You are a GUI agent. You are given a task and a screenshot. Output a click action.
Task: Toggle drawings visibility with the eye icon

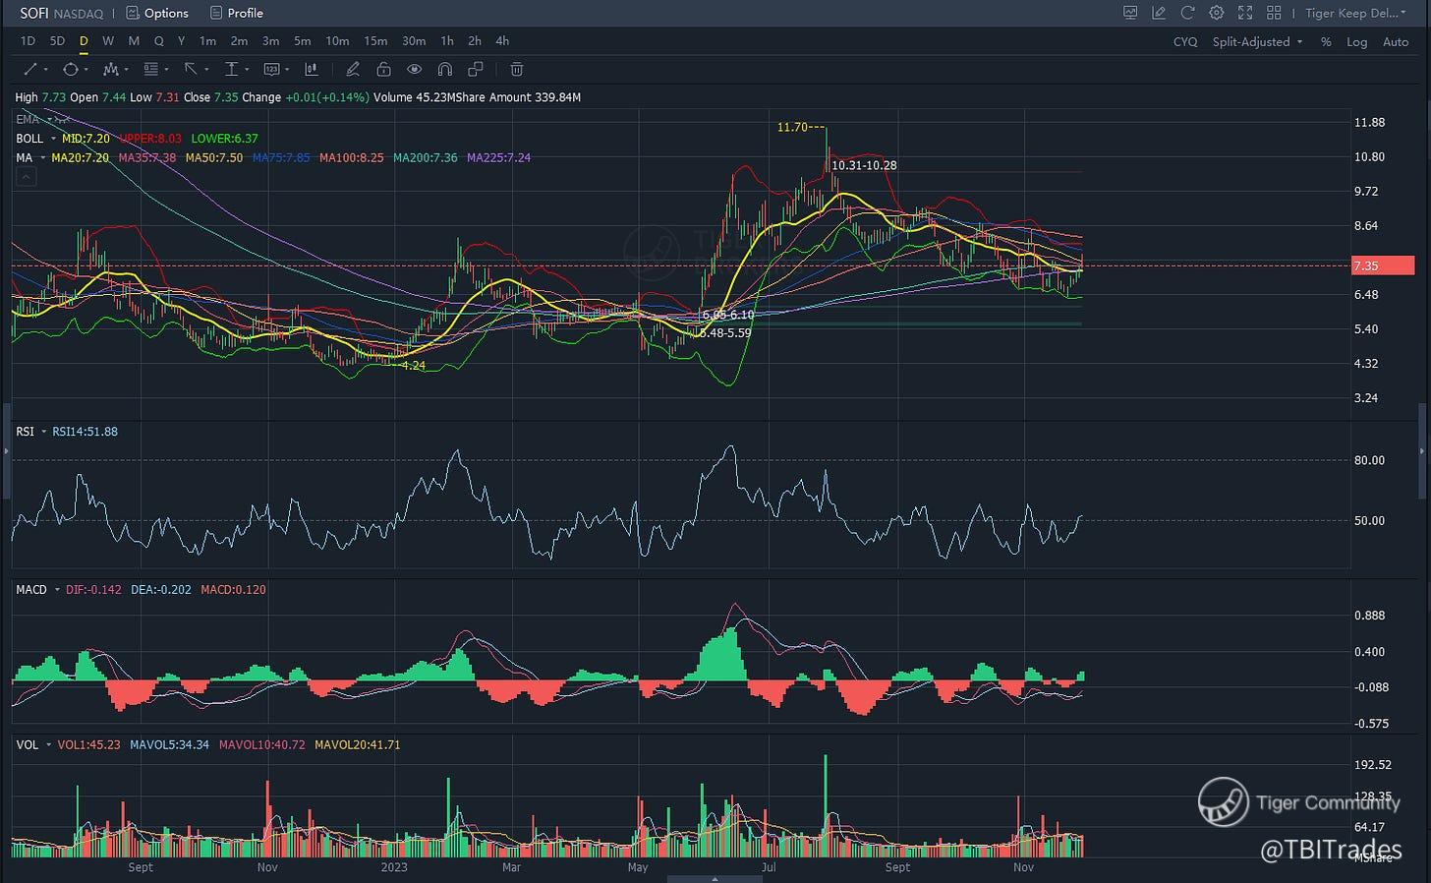[x=415, y=69]
